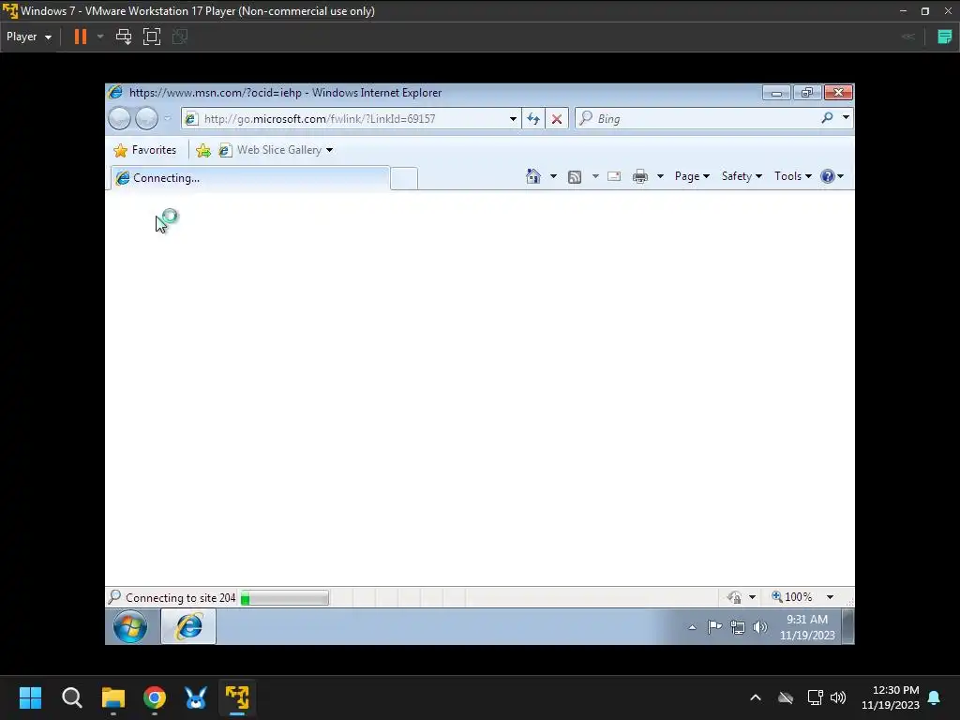Click the host volume speaker icon
The image size is (960, 720).
pos(837,697)
